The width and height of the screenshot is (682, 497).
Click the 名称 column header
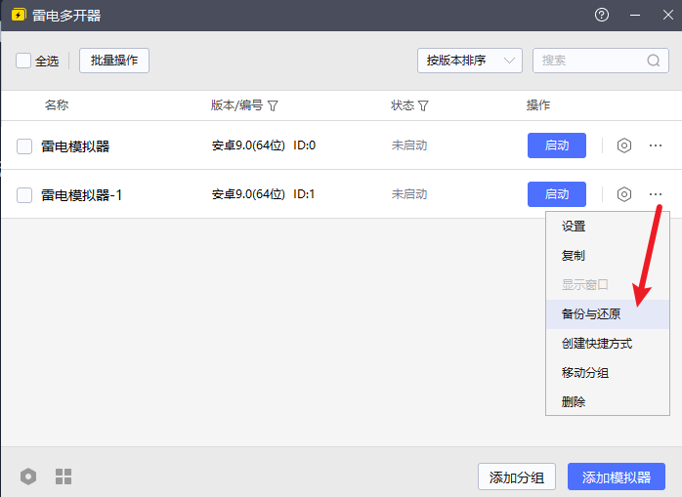(x=57, y=105)
